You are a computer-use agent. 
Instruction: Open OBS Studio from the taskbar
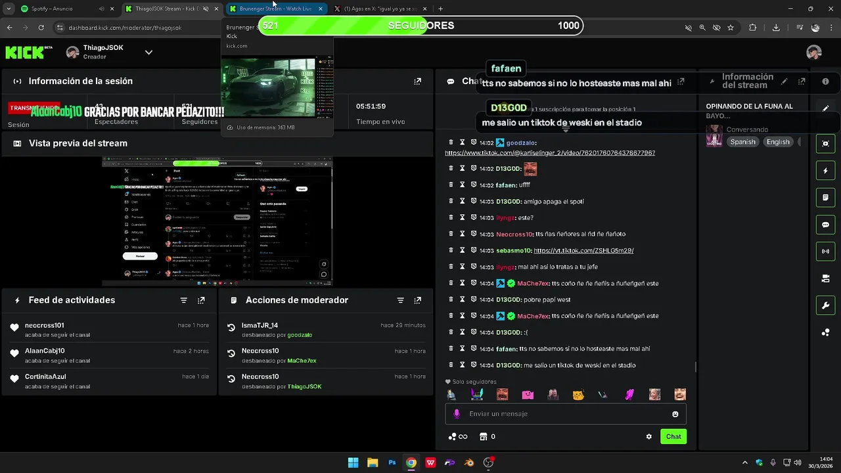coord(488,462)
